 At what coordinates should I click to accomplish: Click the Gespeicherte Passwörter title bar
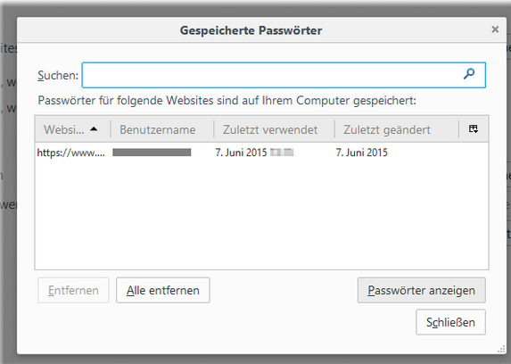click(x=251, y=30)
